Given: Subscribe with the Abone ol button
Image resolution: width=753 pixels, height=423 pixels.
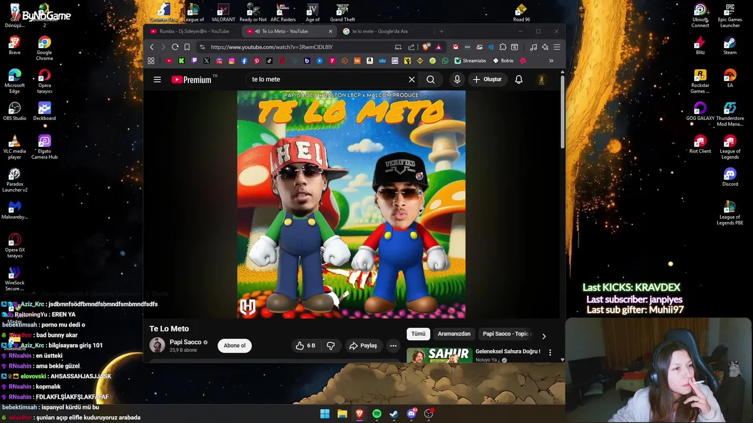Looking at the screenshot, I should pos(235,345).
